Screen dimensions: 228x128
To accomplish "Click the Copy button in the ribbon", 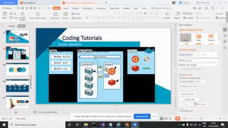I will [x=14, y=18].
